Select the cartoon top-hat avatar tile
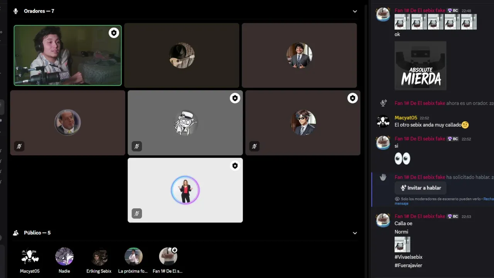This screenshot has height=278, width=494. (x=185, y=123)
